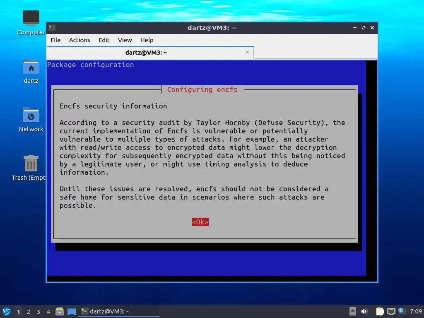Open the File menu
This screenshot has width=424, height=318.
55,40
